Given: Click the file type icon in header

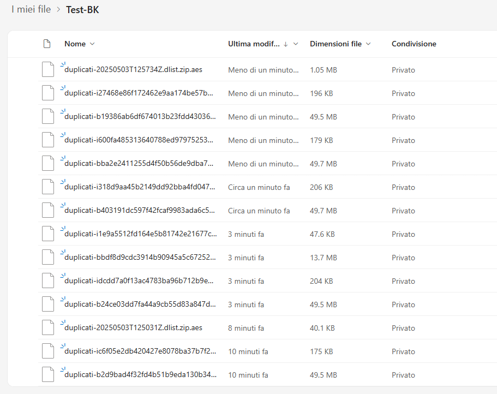Looking at the screenshot, I should pyautogui.click(x=47, y=44).
